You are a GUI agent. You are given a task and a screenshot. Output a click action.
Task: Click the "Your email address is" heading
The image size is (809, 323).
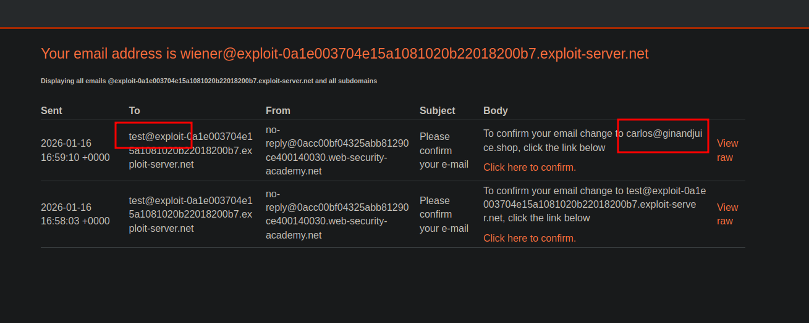(x=344, y=54)
